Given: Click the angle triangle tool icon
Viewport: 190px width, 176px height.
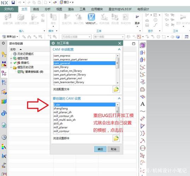Looking at the screenshot, I should pos(143,126).
